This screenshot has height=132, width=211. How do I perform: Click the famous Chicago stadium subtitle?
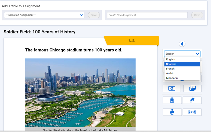point(74,50)
